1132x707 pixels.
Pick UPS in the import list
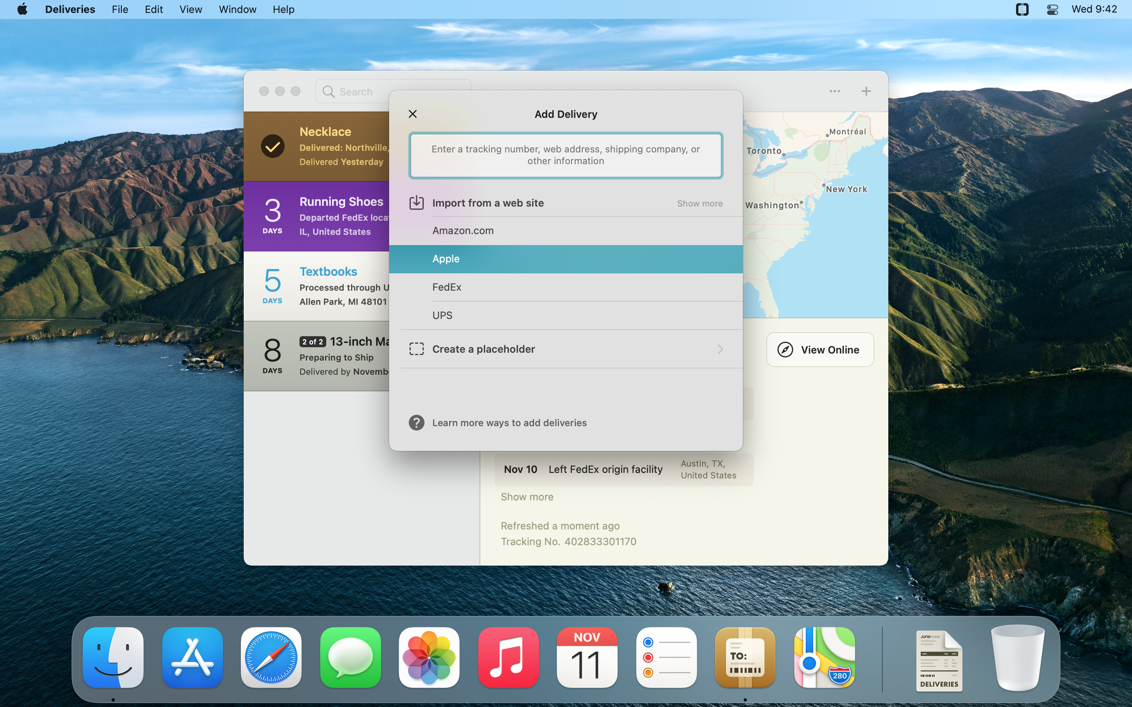tap(566, 315)
